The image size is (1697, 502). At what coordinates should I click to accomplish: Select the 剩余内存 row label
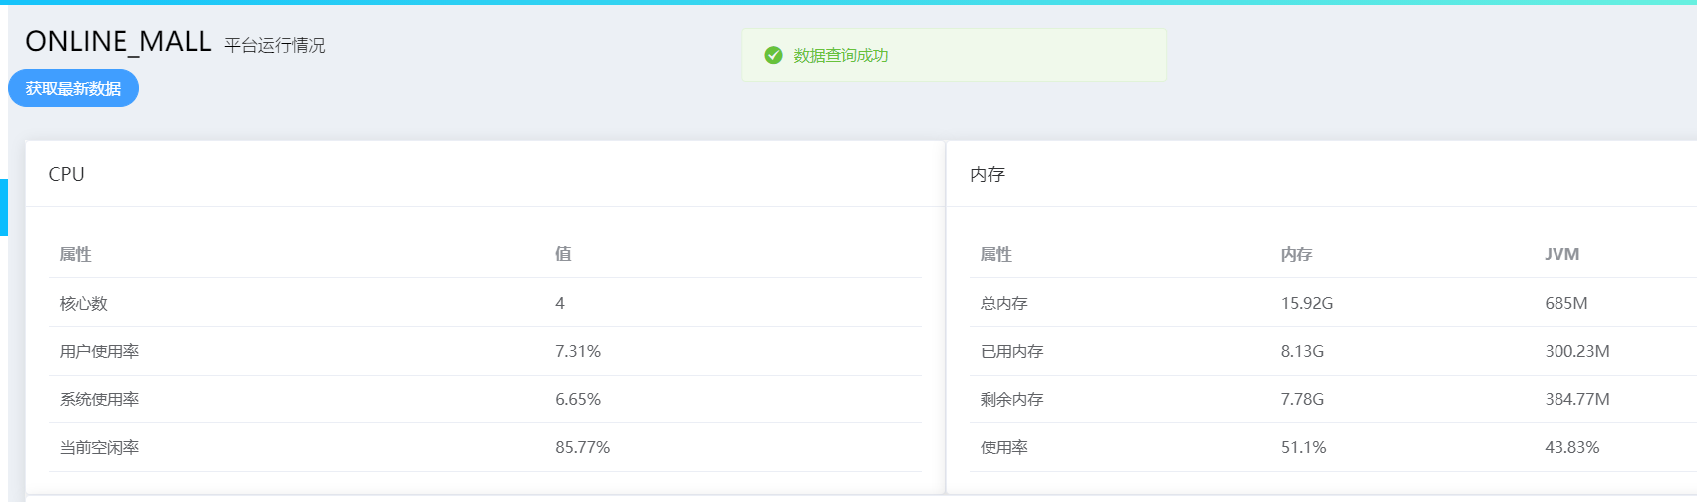click(x=1012, y=399)
